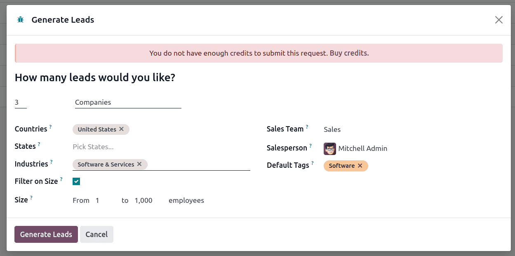Click the leads count field showing 3
The width and height of the screenshot is (515, 256).
[20, 102]
